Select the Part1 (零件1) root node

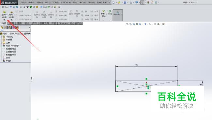(15, 34)
